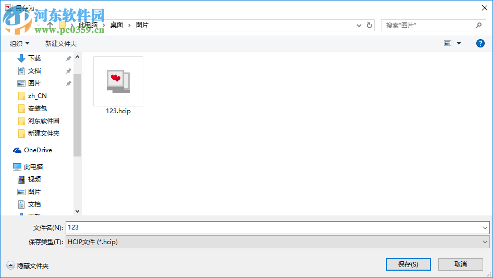Go up one folder level
This screenshot has height=278, width=493.
tap(50, 25)
